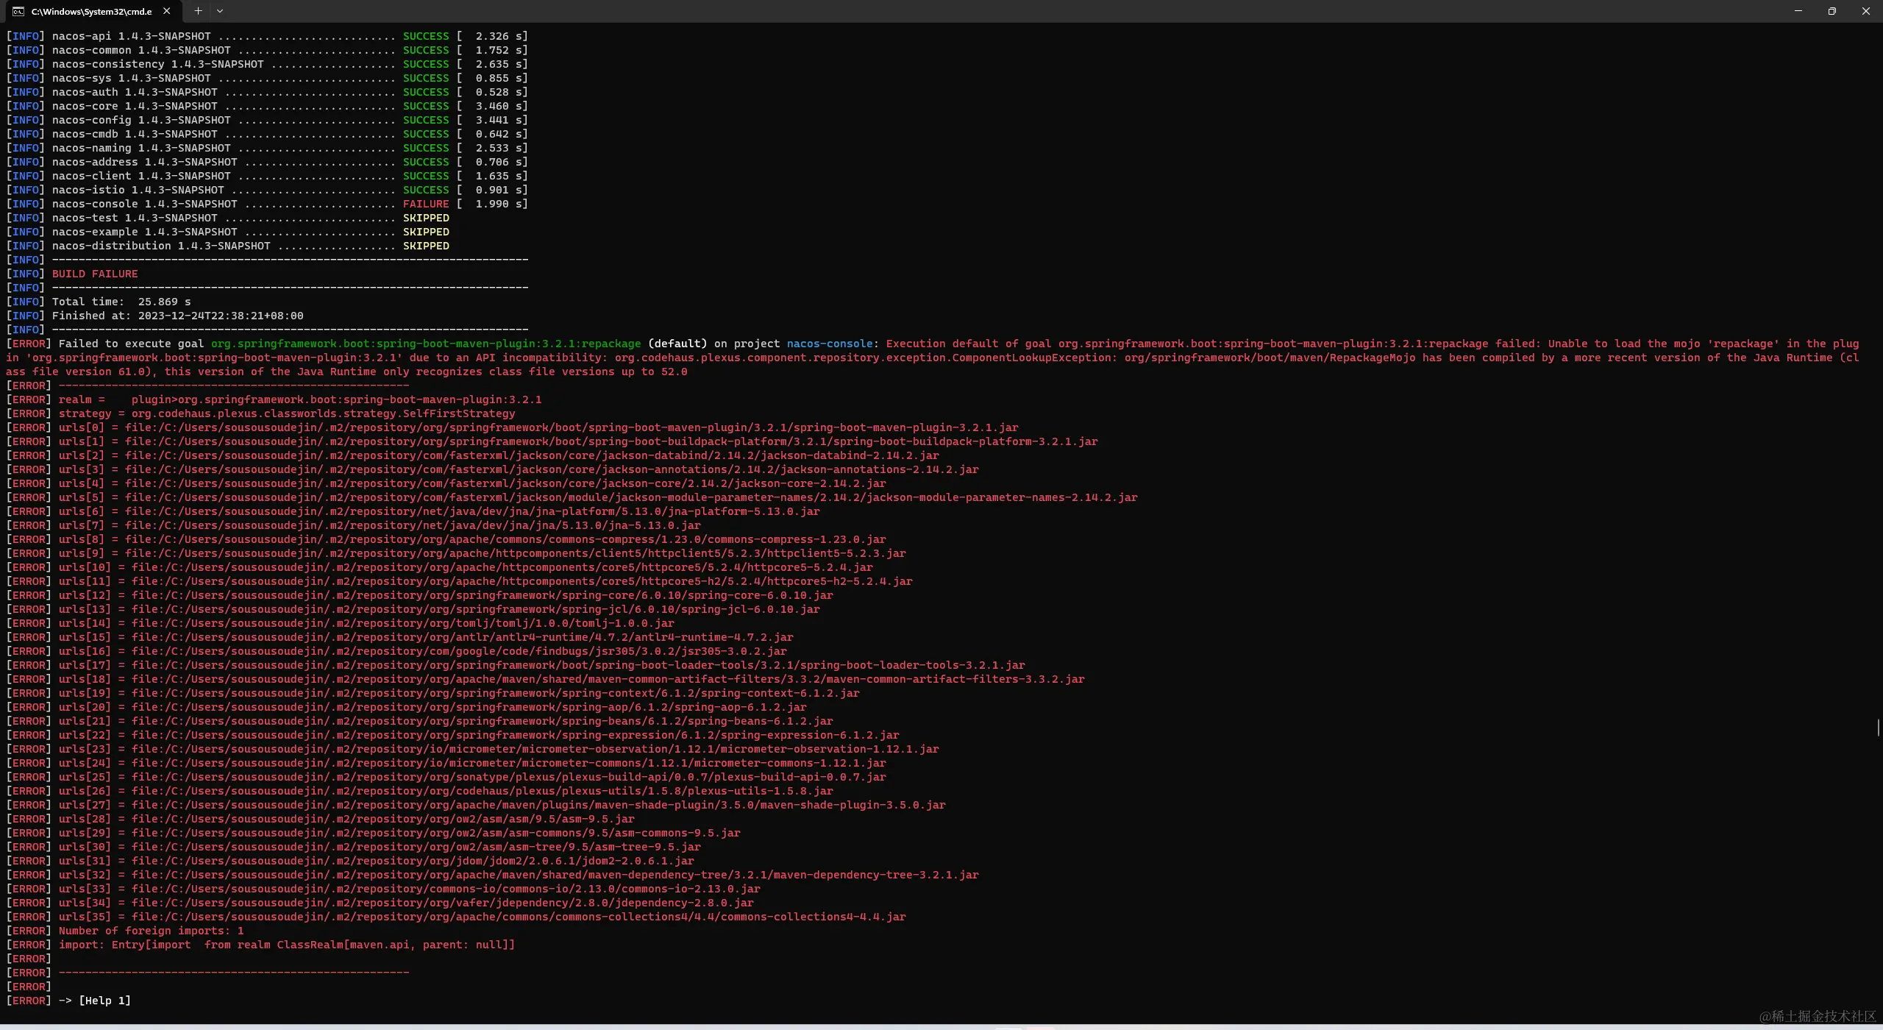Click the BUILD FAILURE text
Viewport: 1883px width, 1030px height.
[x=95, y=274]
